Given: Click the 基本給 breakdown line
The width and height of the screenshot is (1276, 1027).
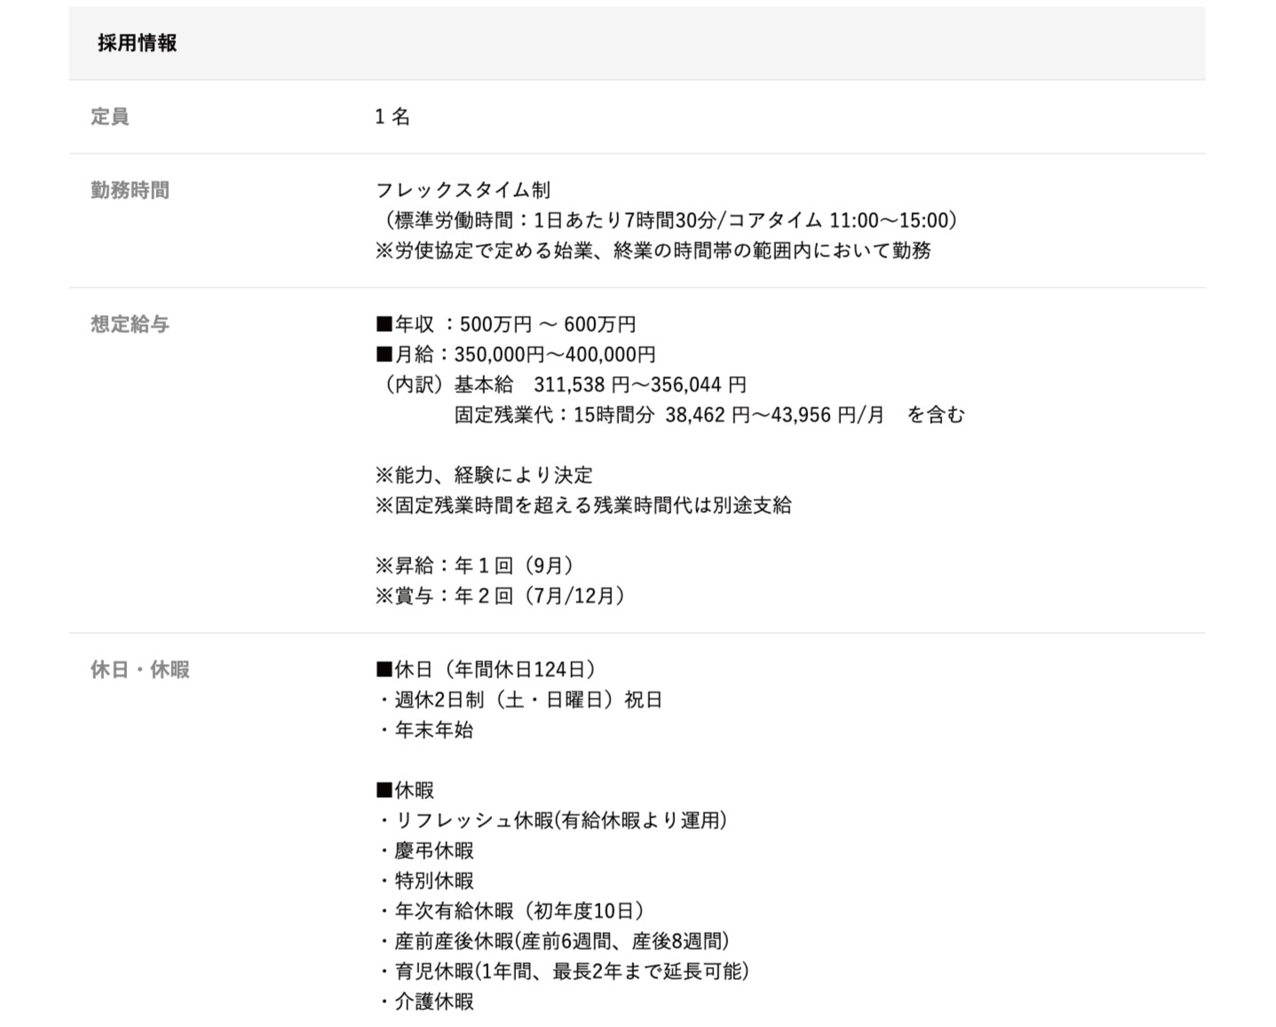Looking at the screenshot, I should (x=599, y=384).
